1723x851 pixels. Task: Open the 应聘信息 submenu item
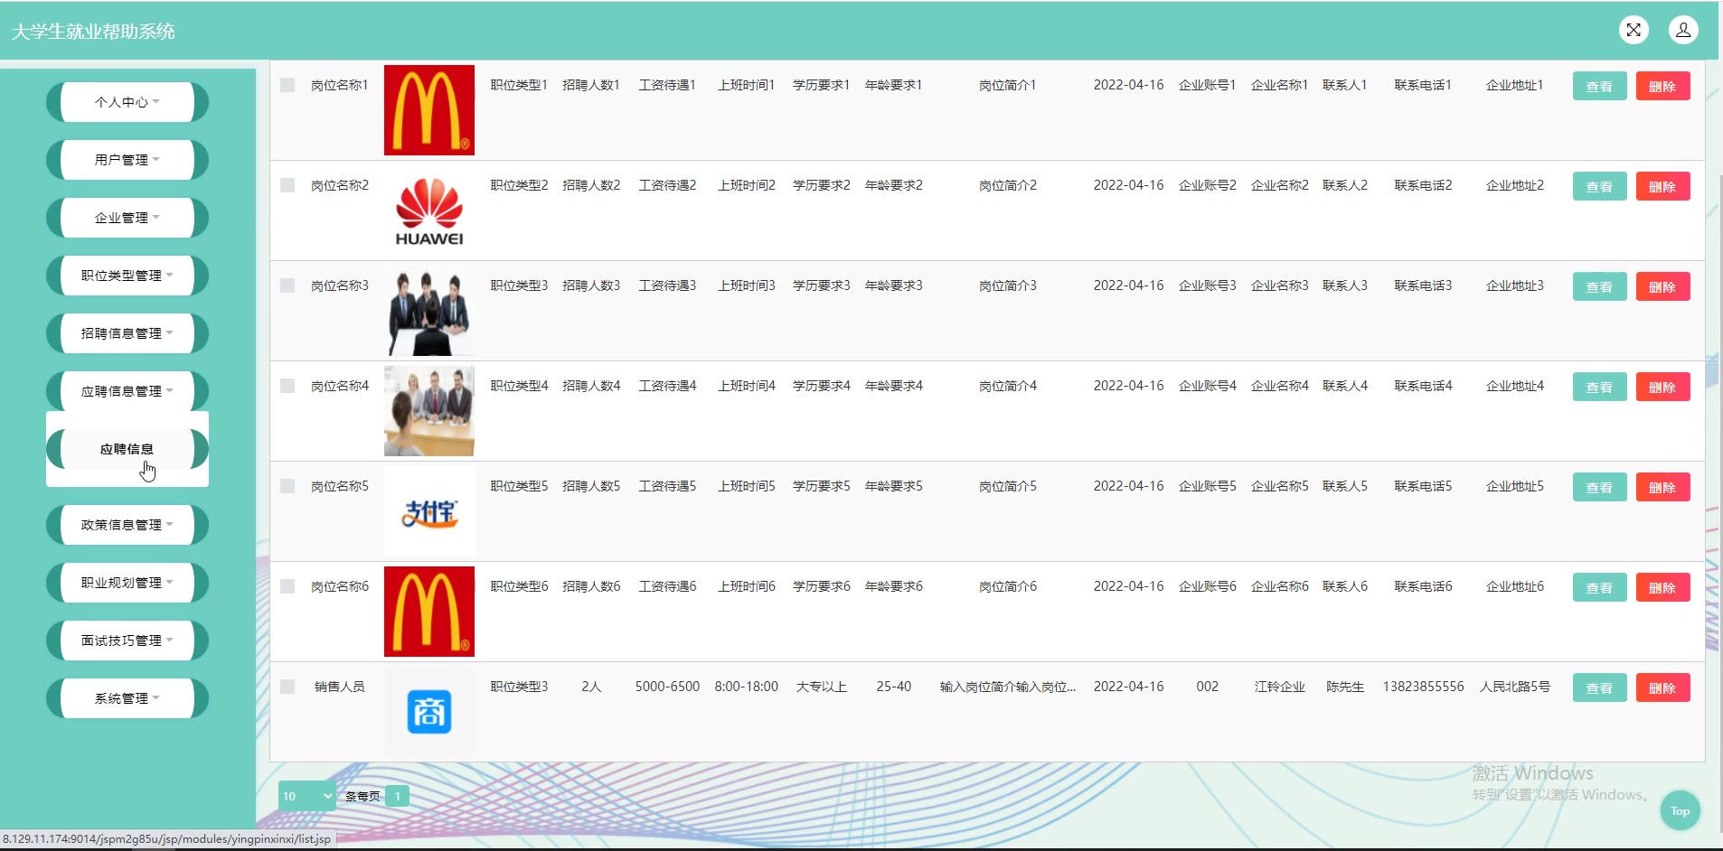coord(127,449)
